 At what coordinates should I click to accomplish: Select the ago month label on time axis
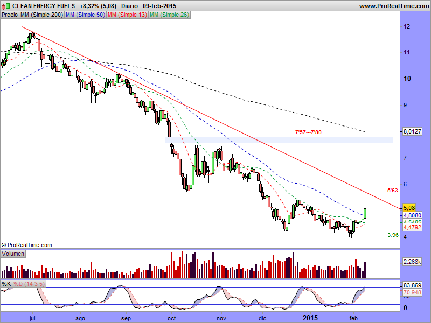click(x=80, y=319)
